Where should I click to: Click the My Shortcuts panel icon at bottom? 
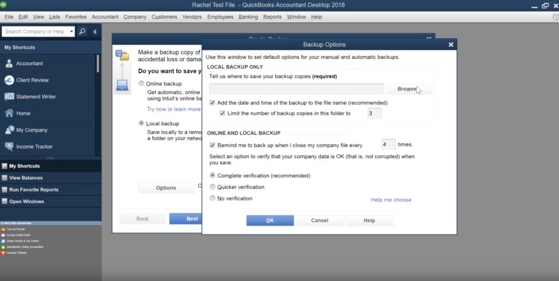point(4,166)
